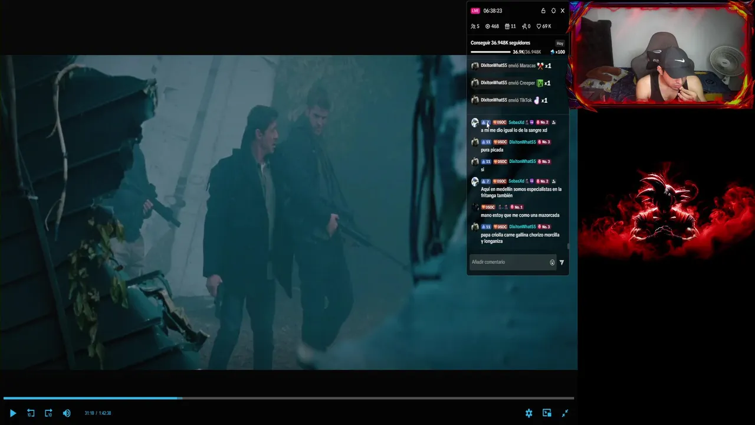This screenshot has height=425, width=755.
Task: Click the Creeper gift icon
Action: coord(540,83)
